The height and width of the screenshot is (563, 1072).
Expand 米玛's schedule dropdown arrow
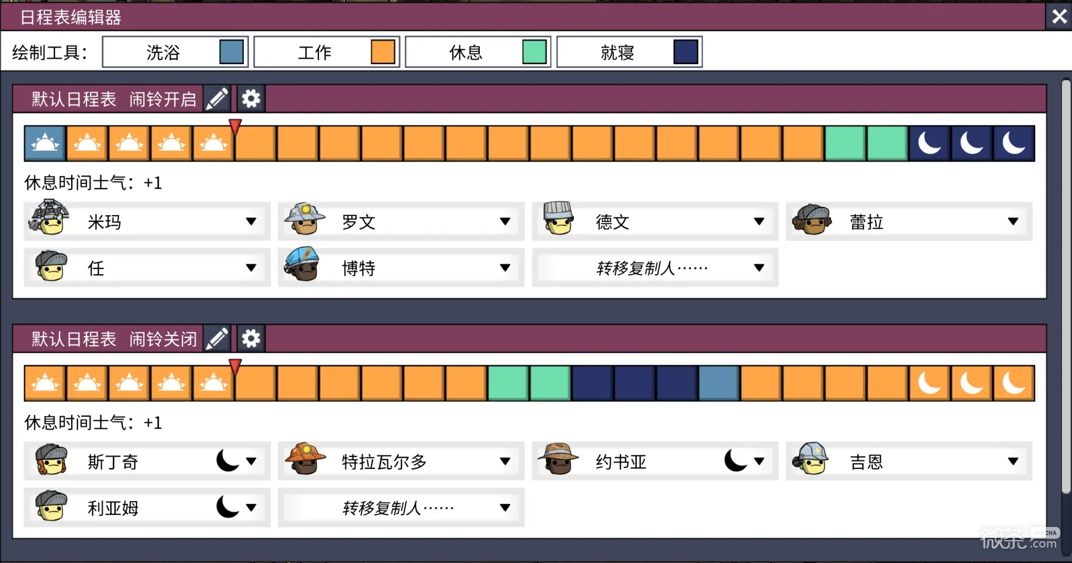251,221
